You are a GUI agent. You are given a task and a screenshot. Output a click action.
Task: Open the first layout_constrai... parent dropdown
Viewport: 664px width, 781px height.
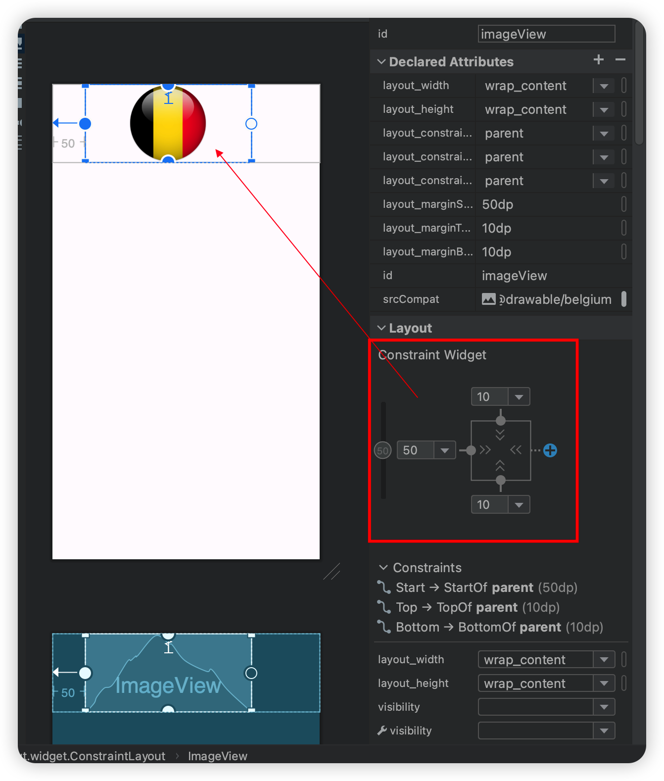point(604,133)
